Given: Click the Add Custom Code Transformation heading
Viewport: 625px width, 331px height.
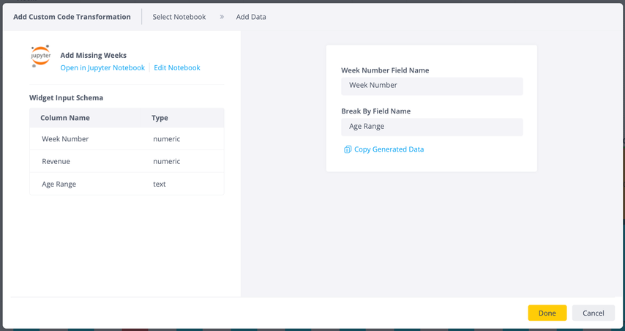Looking at the screenshot, I should click(72, 17).
